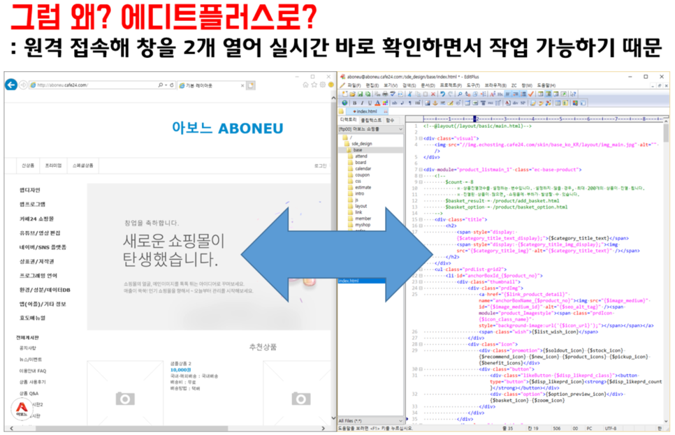Toggle Bold tag in HTML toolbar

355,103
